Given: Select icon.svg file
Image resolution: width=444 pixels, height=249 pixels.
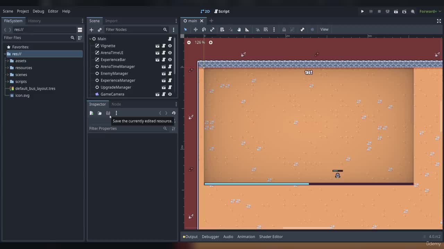Looking at the screenshot, I should (x=22, y=95).
